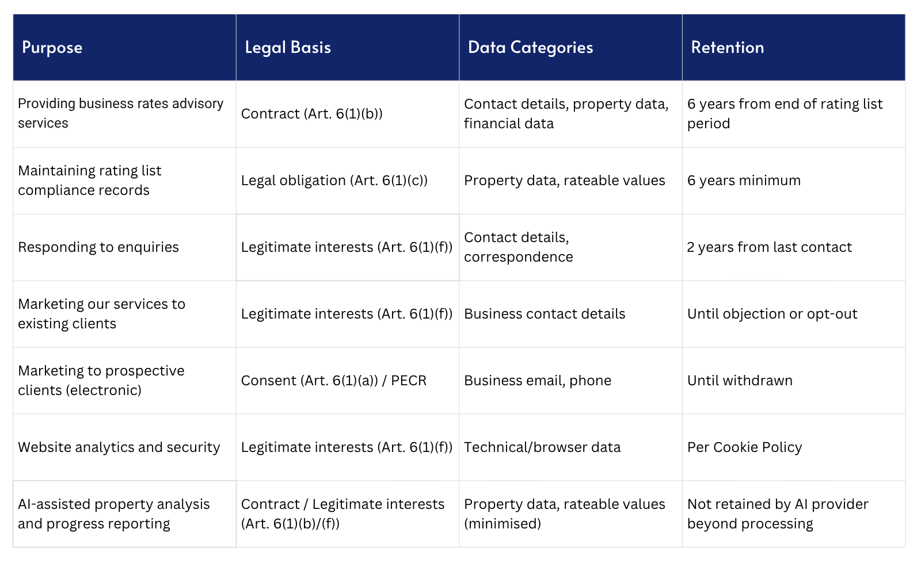The width and height of the screenshot is (921, 575).
Task: Select 'Website analytics and security' cell
Action: [124, 447]
